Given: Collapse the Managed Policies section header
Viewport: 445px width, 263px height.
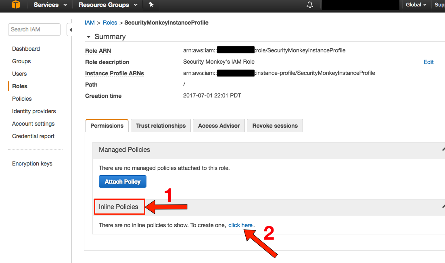Looking at the screenshot, I should 268,150.
